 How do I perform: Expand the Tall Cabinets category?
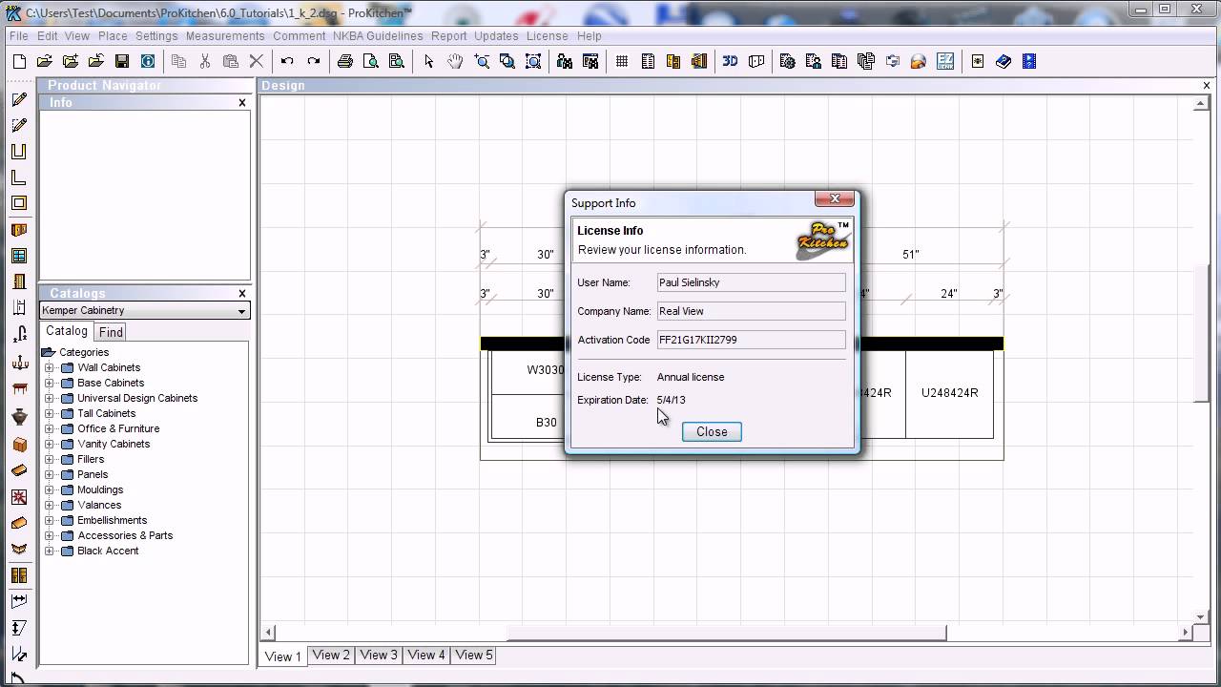point(50,413)
